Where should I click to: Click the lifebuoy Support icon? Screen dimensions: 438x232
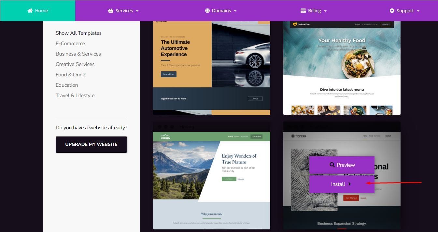click(x=392, y=11)
